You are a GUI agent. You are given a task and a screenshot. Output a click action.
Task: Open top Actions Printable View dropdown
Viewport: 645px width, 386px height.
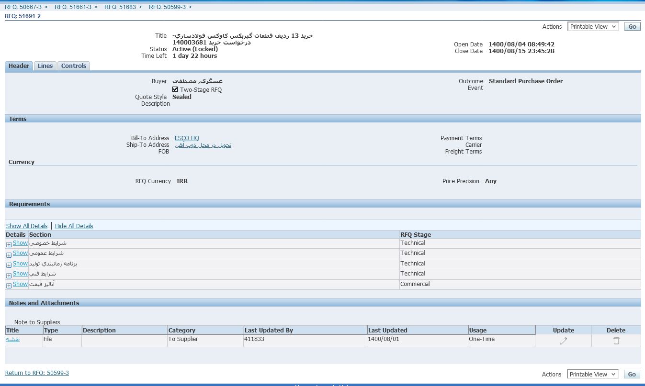pyautogui.click(x=593, y=27)
